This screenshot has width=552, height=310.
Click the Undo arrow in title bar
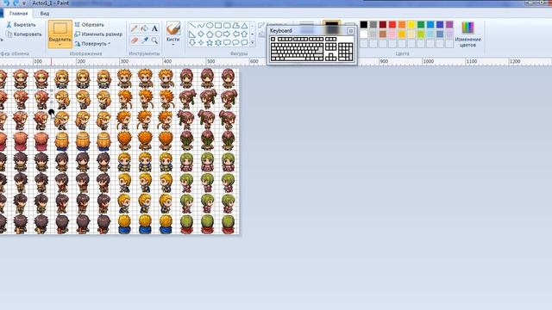tap(7, 3)
